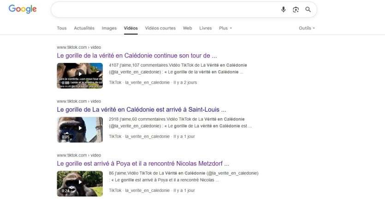Switch to the Tous tab
Viewport: 385px width, 207px height.
coord(62,28)
